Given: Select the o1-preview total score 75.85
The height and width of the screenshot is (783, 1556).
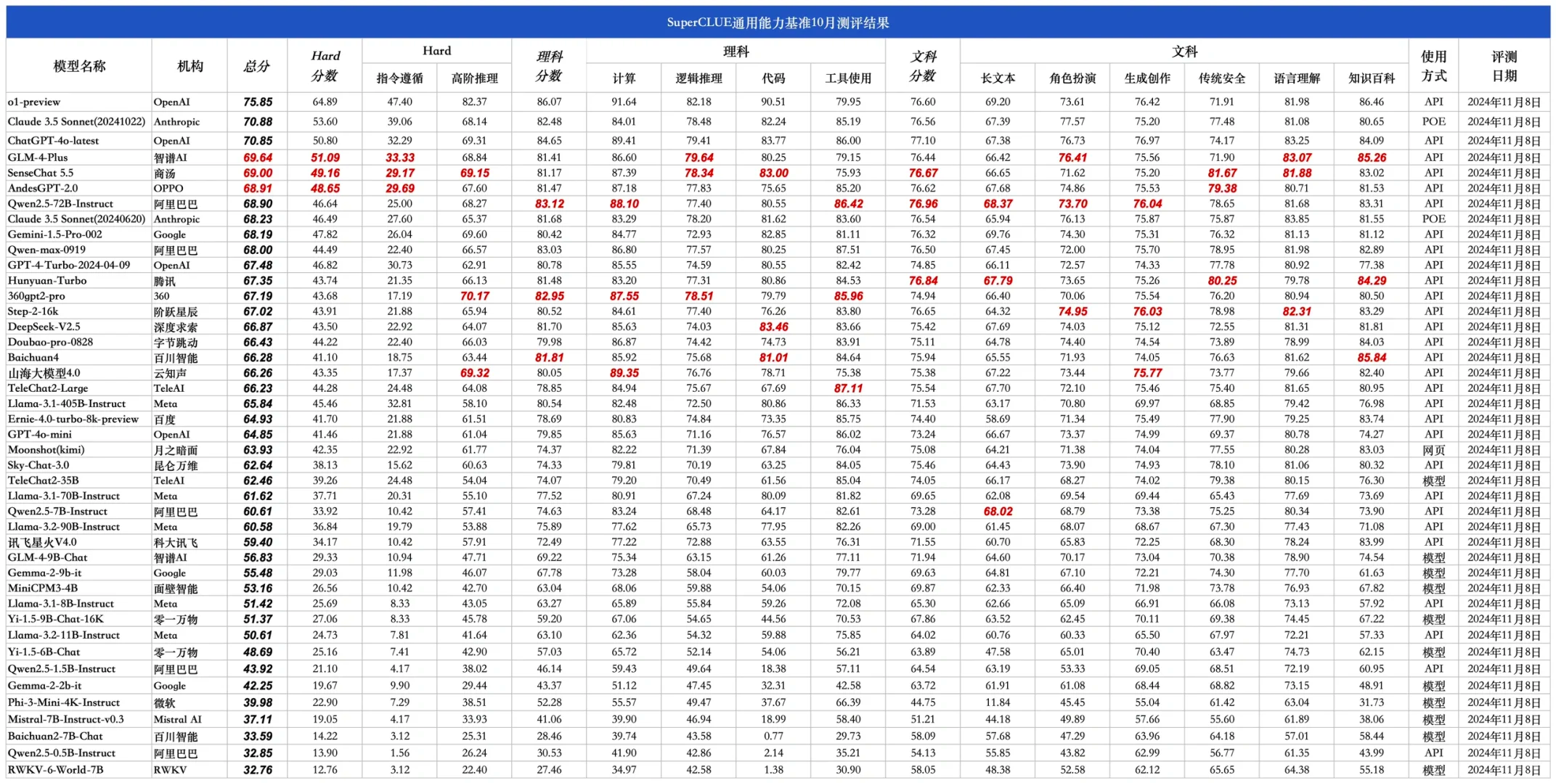Looking at the screenshot, I should pos(258,102).
